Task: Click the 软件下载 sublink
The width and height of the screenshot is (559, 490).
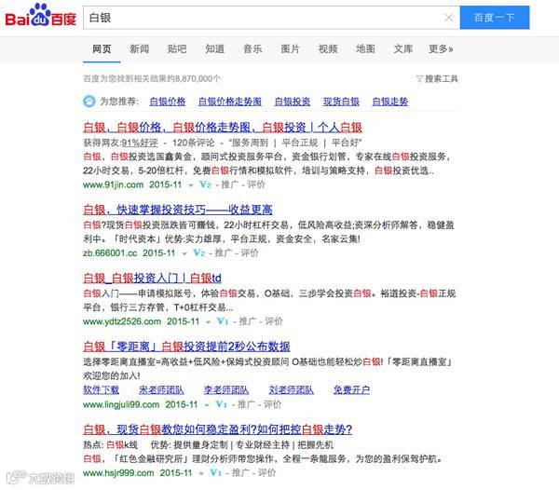Action: click(101, 390)
